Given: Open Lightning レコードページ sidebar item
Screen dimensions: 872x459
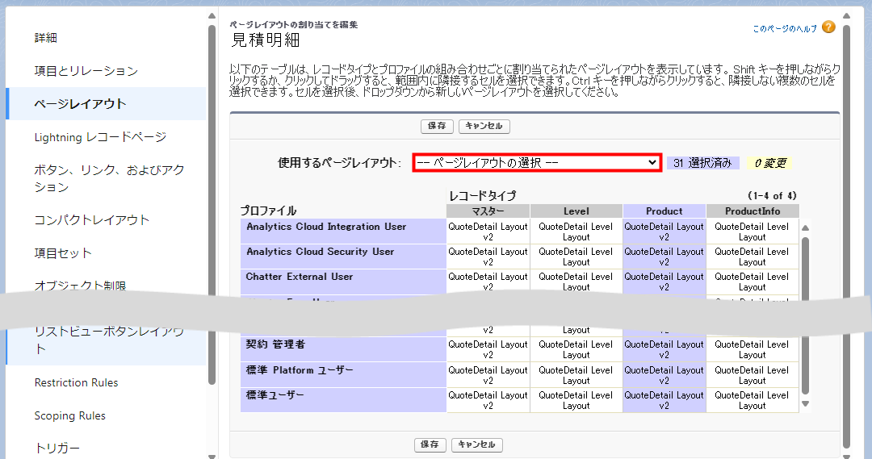Looking at the screenshot, I should point(100,137).
